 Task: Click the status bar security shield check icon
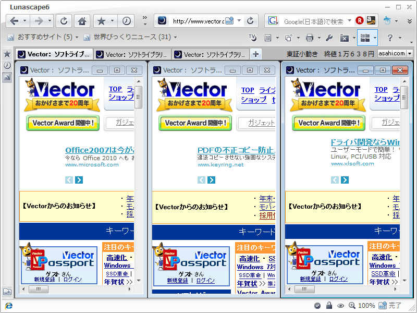click(317, 306)
